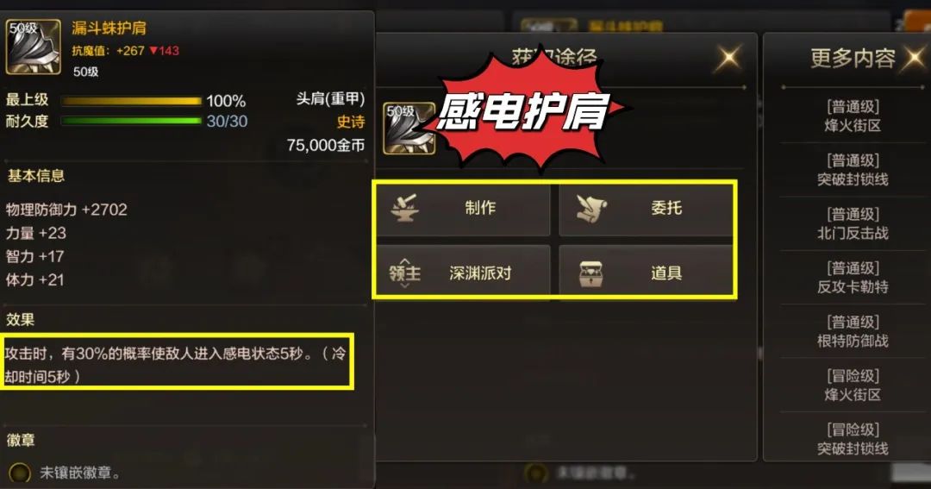Choose [普通级] 反攻卡勒特 dungeon
Viewport: 931px width, 489px height.
click(853, 278)
